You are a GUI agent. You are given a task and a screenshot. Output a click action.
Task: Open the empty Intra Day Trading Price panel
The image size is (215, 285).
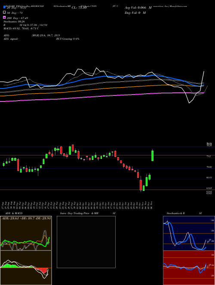click(x=86, y=242)
